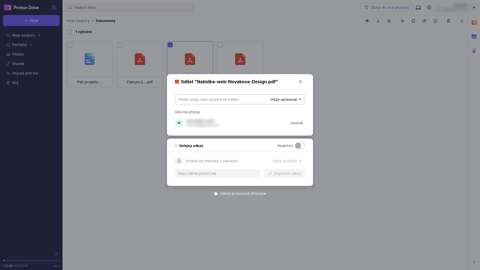Open Proton Contacts side panel icon
The width and height of the screenshot is (480, 270).
pyautogui.click(x=474, y=22)
